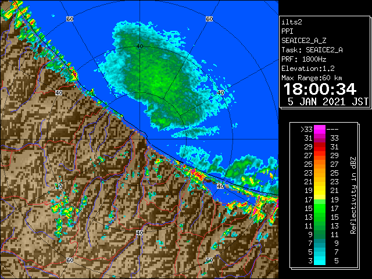372x279 pixels.
Task: Click the 'Reflectivity in dBZ' legend title
Action: [x=353, y=195]
